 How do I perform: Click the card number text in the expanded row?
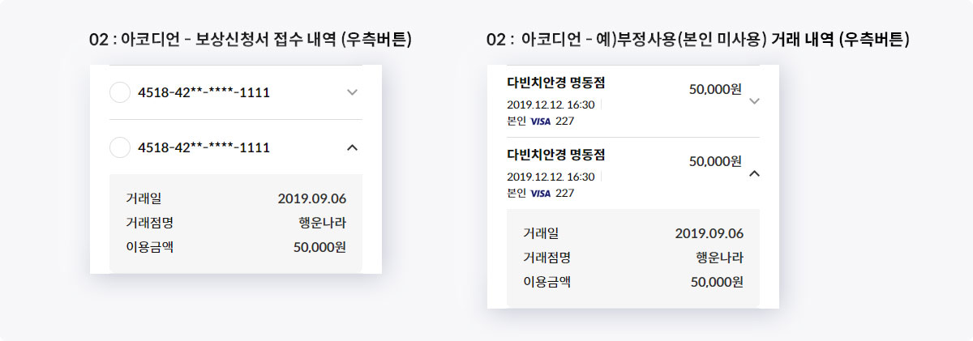click(204, 147)
